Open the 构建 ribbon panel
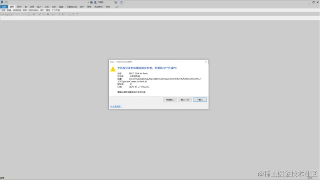 9,10
